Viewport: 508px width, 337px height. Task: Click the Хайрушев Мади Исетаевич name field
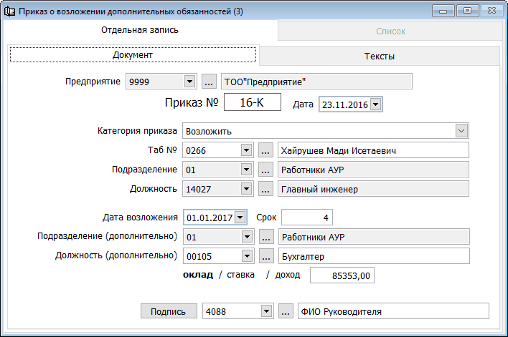pyautogui.click(x=373, y=150)
